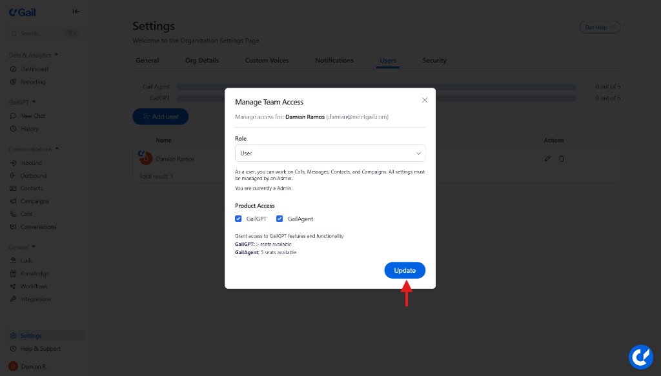661x376 pixels.
Task: Focus the sidebar Search field
Action: (45, 34)
